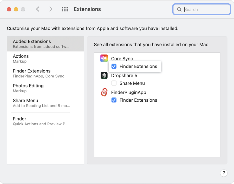The width and height of the screenshot is (234, 184).
Task: Click the Dropshare 5 app name
Action: tap(124, 76)
